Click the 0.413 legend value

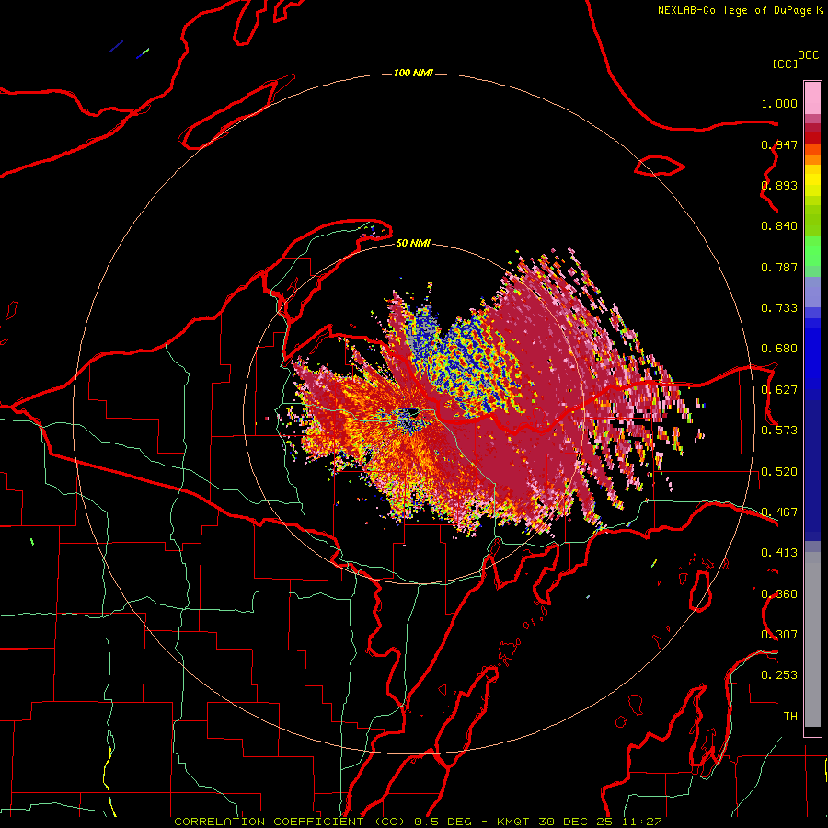point(779,553)
